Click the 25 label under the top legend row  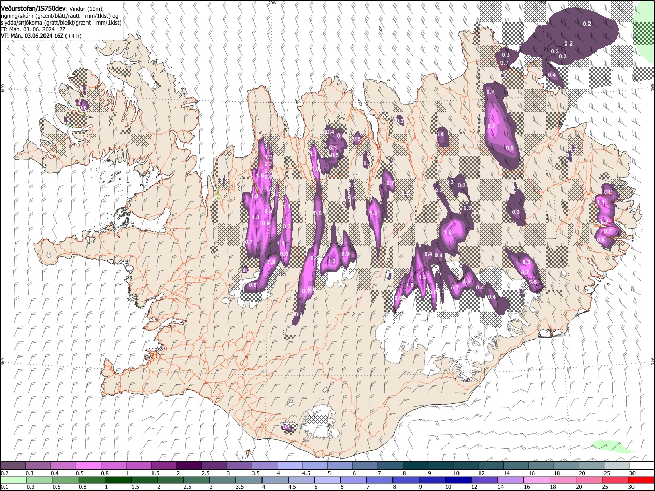[x=607, y=473]
